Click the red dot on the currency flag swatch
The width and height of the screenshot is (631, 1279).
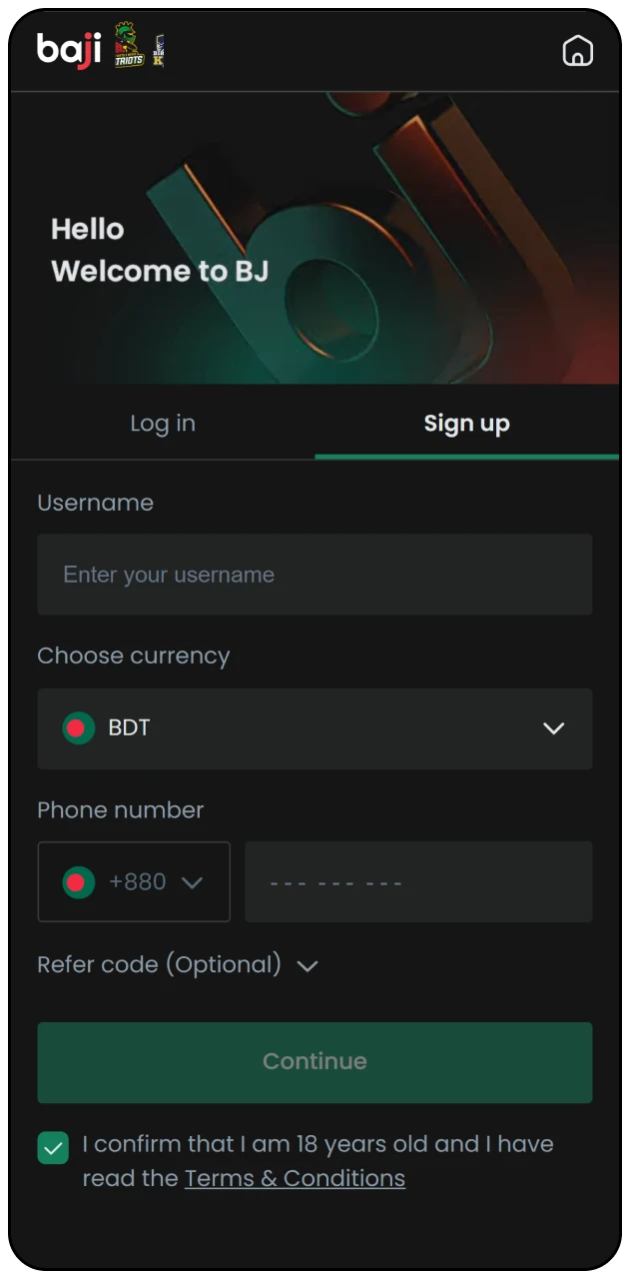point(74,727)
